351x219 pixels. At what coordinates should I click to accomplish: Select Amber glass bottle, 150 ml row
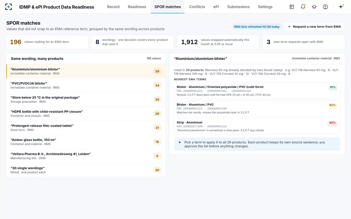click(86, 142)
